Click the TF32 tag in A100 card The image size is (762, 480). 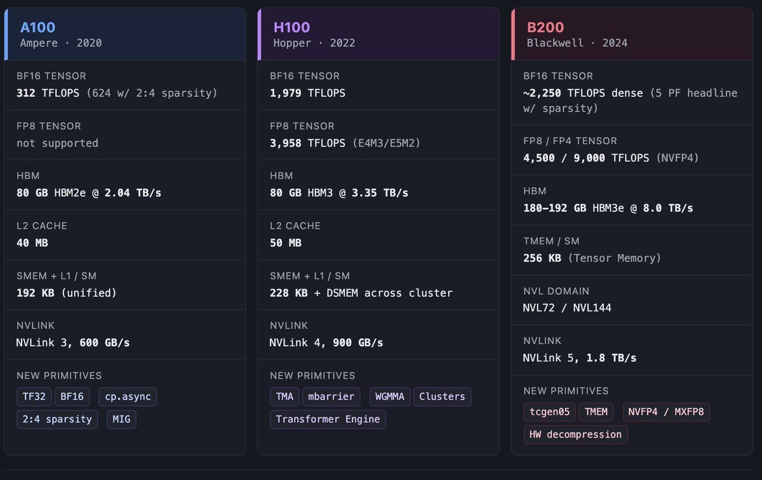click(x=34, y=397)
